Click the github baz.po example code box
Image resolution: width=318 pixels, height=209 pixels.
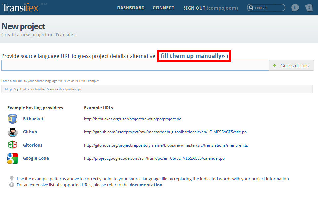[x=157, y=89]
